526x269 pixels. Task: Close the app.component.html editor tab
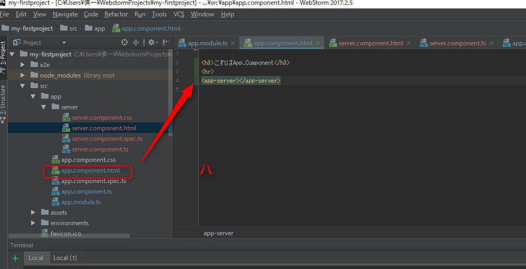click(318, 43)
